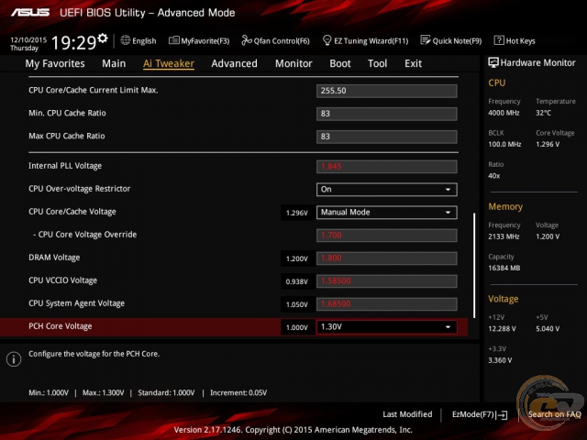Open MyFavorite(F3) list icon
The image size is (587, 440).
coord(173,40)
